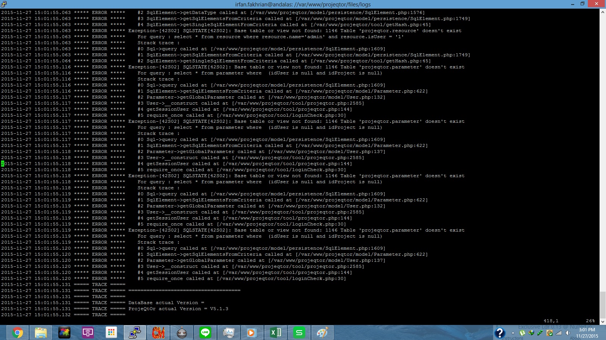Open the purple wireless display app
Image resolution: width=606 pixels, height=340 pixels.
point(88,333)
